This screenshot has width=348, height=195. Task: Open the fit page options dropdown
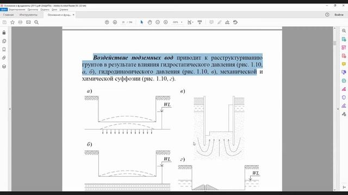[190, 22]
